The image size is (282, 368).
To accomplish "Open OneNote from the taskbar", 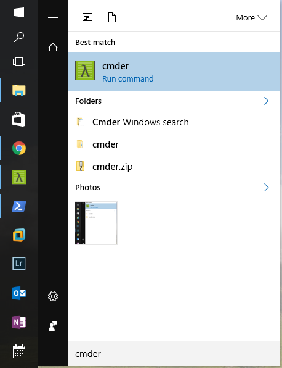I will (19, 322).
